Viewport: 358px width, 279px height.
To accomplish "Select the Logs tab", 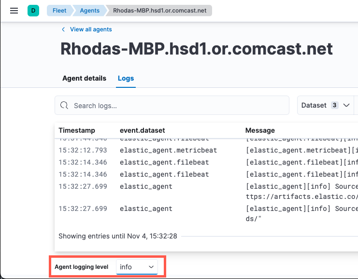I will [126, 78].
